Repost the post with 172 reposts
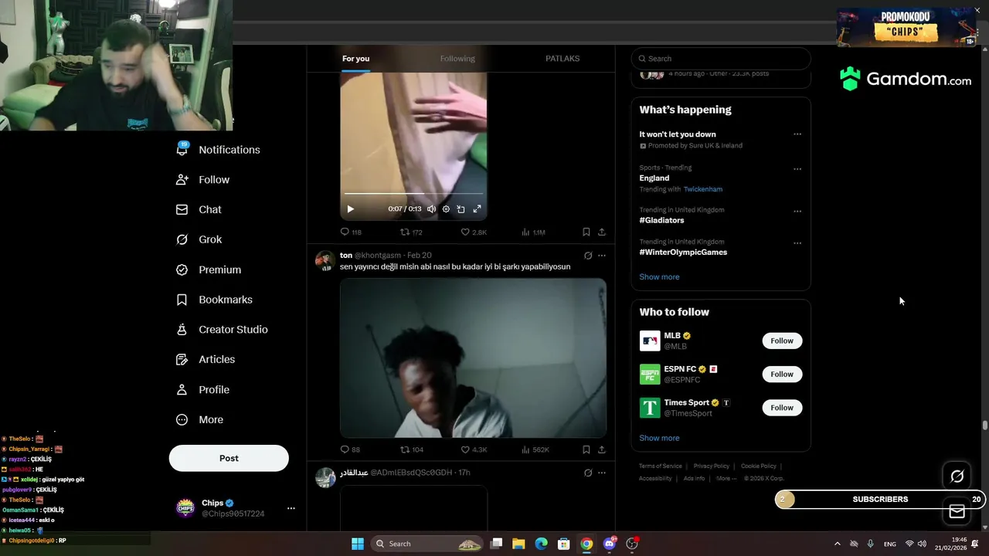 pos(411,232)
